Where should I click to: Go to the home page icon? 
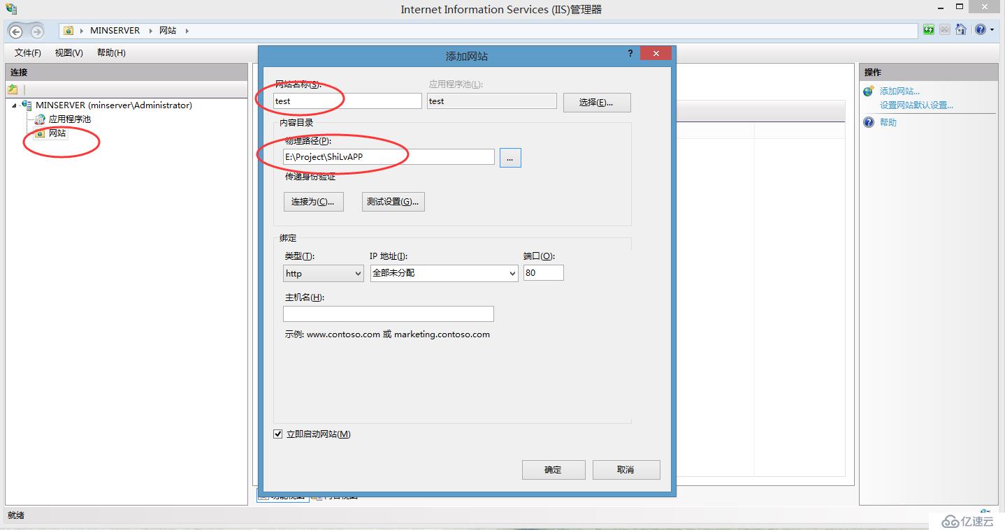click(962, 30)
